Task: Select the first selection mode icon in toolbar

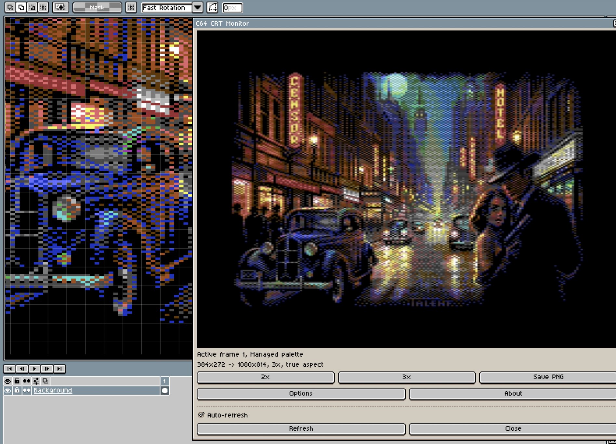Action: click(x=10, y=7)
